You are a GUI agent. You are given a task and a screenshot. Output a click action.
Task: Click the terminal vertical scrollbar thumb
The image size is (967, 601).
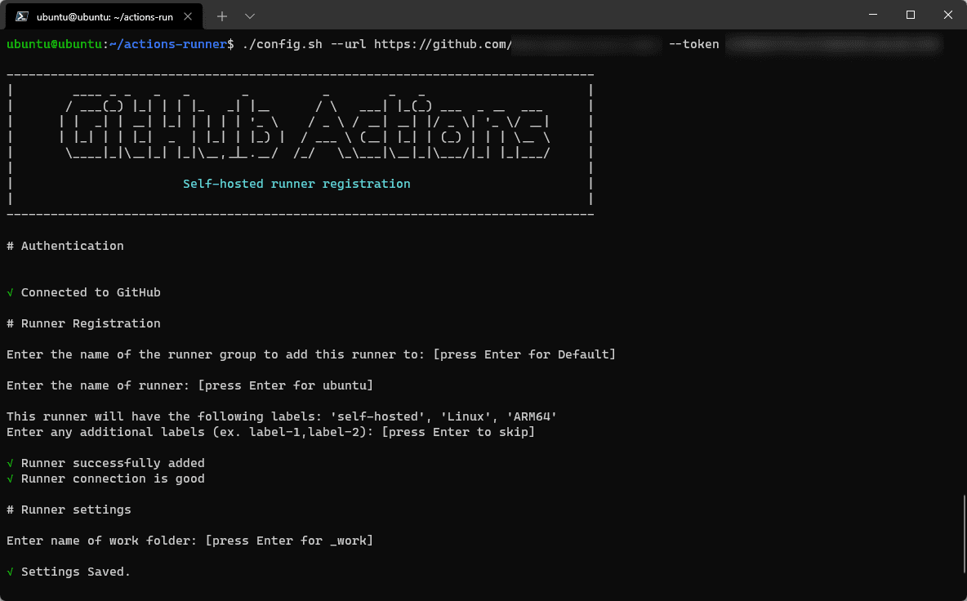click(x=965, y=533)
